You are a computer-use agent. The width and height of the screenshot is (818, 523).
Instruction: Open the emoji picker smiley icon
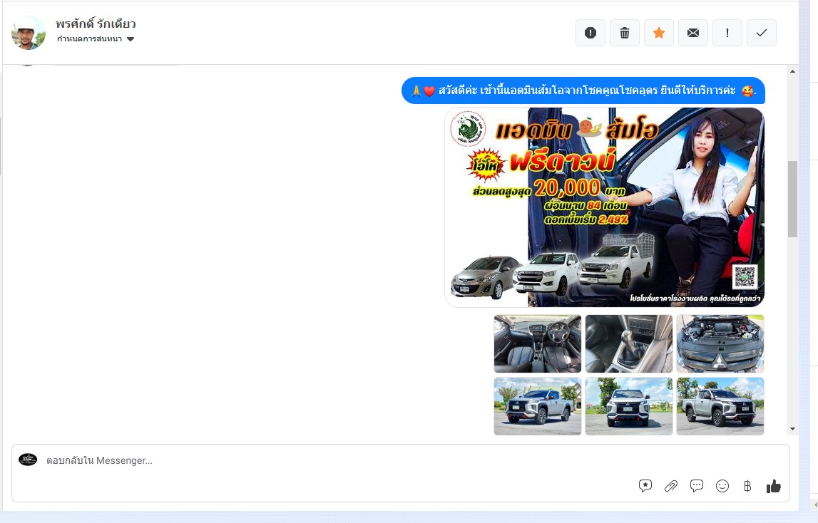pyautogui.click(x=722, y=486)
